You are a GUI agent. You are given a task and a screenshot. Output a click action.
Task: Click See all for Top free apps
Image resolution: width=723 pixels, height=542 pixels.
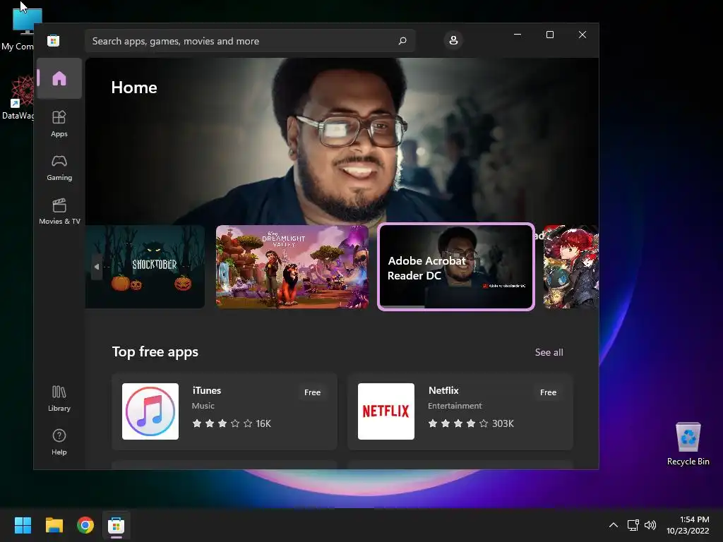(549, 352)
